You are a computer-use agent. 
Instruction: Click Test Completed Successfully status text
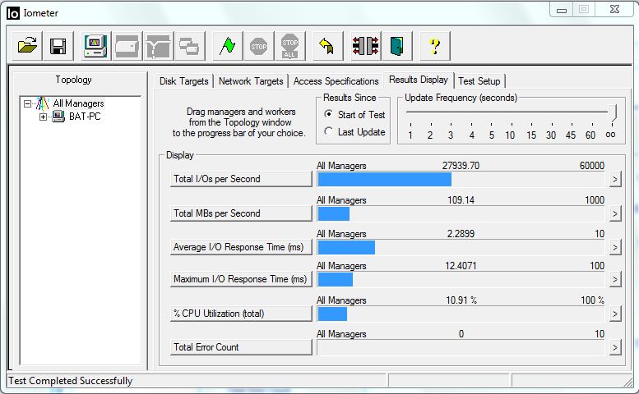coord(71,381)
